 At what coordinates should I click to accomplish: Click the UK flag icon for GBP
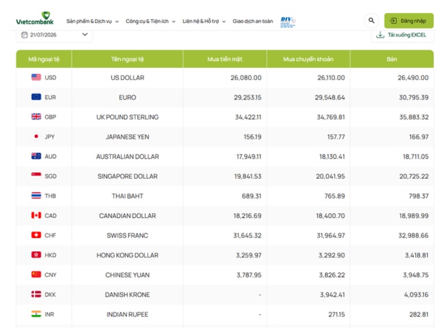coord(36,116)
